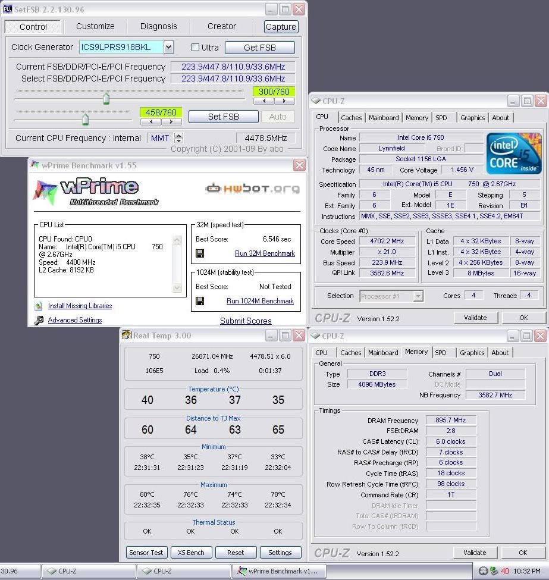The width and height of the screenshot is (549, 580).
Task: Click the save icon under 32M speed test
Action: point(200,253)
